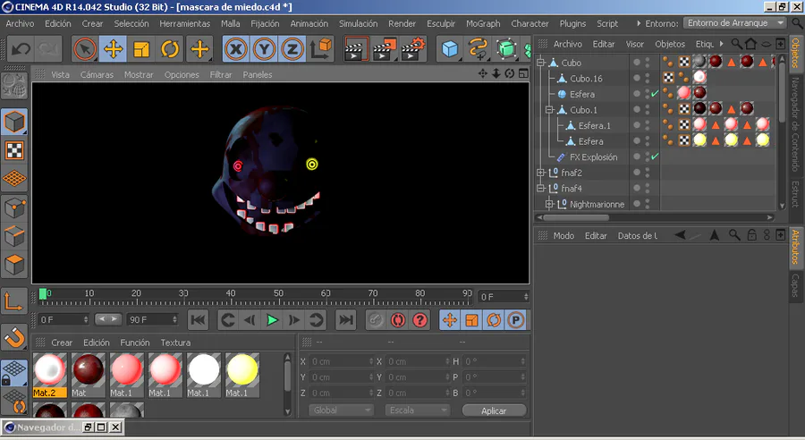Open the Simulación menu

[358, 23]
